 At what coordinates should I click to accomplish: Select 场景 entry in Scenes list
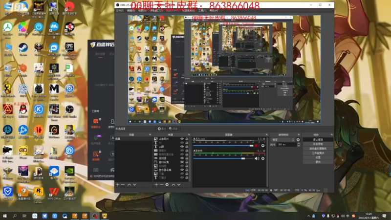pos(133,139)
